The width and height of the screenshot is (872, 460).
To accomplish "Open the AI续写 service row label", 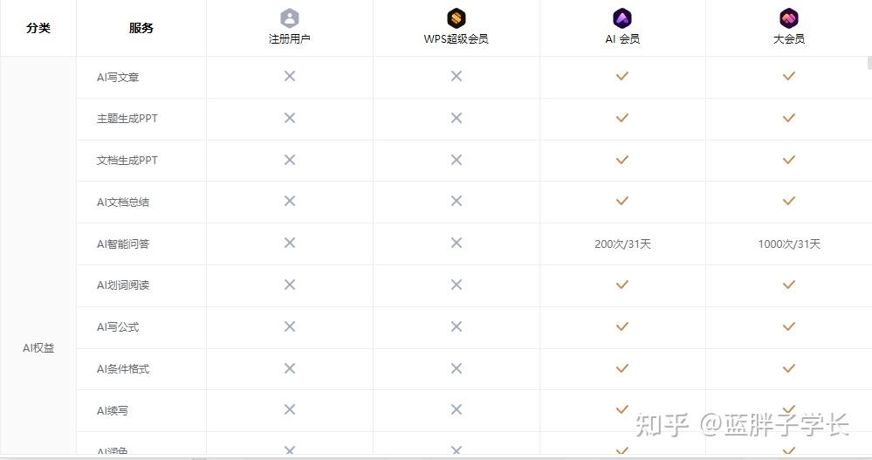I will 113,410.
